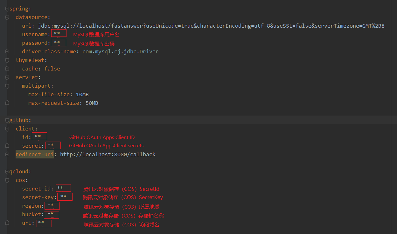Screen dimensions: 397x234
Task: Click the secret-key key
Action: click(38, 197)
